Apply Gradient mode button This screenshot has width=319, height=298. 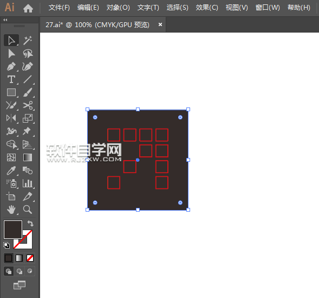19,258
